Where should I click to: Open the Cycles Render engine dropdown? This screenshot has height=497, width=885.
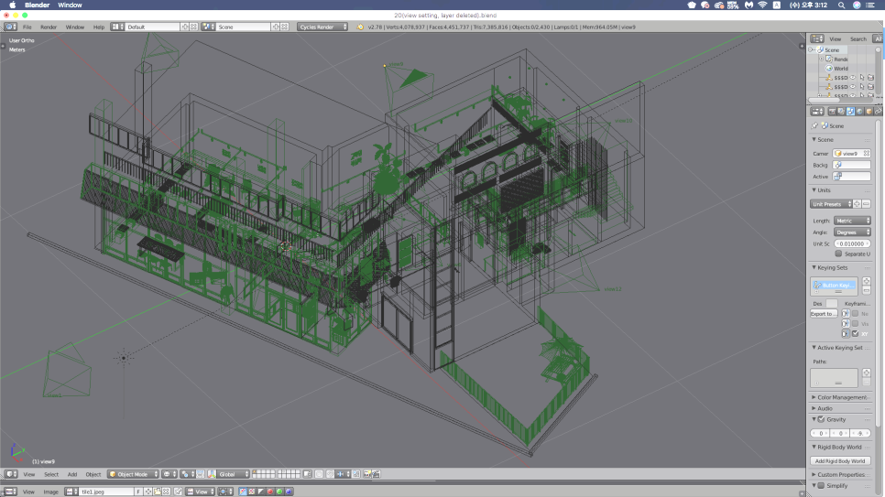(323, 27)
